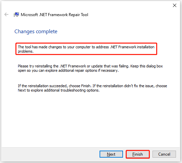Click paragraph 'If the reinstallation succeeded, choose Finish'
The image size is (182, 163).
(x=93, y=88)
